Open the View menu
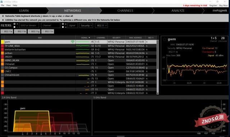Viewport: 230px width, 137px height. pos(9,5)
